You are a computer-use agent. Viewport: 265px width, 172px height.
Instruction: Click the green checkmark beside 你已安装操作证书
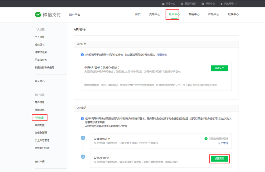pos(206,139)
